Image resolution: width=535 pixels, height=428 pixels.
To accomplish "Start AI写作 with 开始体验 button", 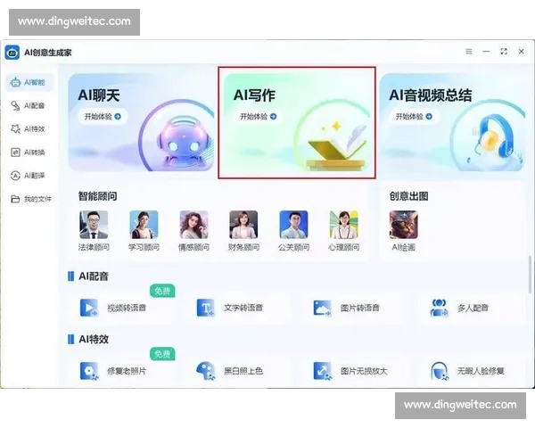I will pos(258,117).
